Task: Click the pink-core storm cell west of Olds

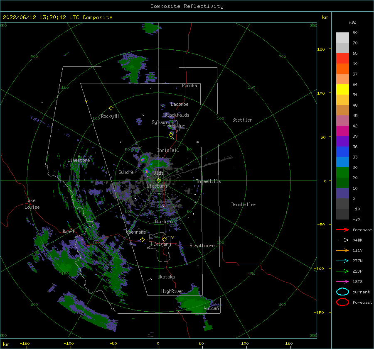Action: click(x=147, y=171)
